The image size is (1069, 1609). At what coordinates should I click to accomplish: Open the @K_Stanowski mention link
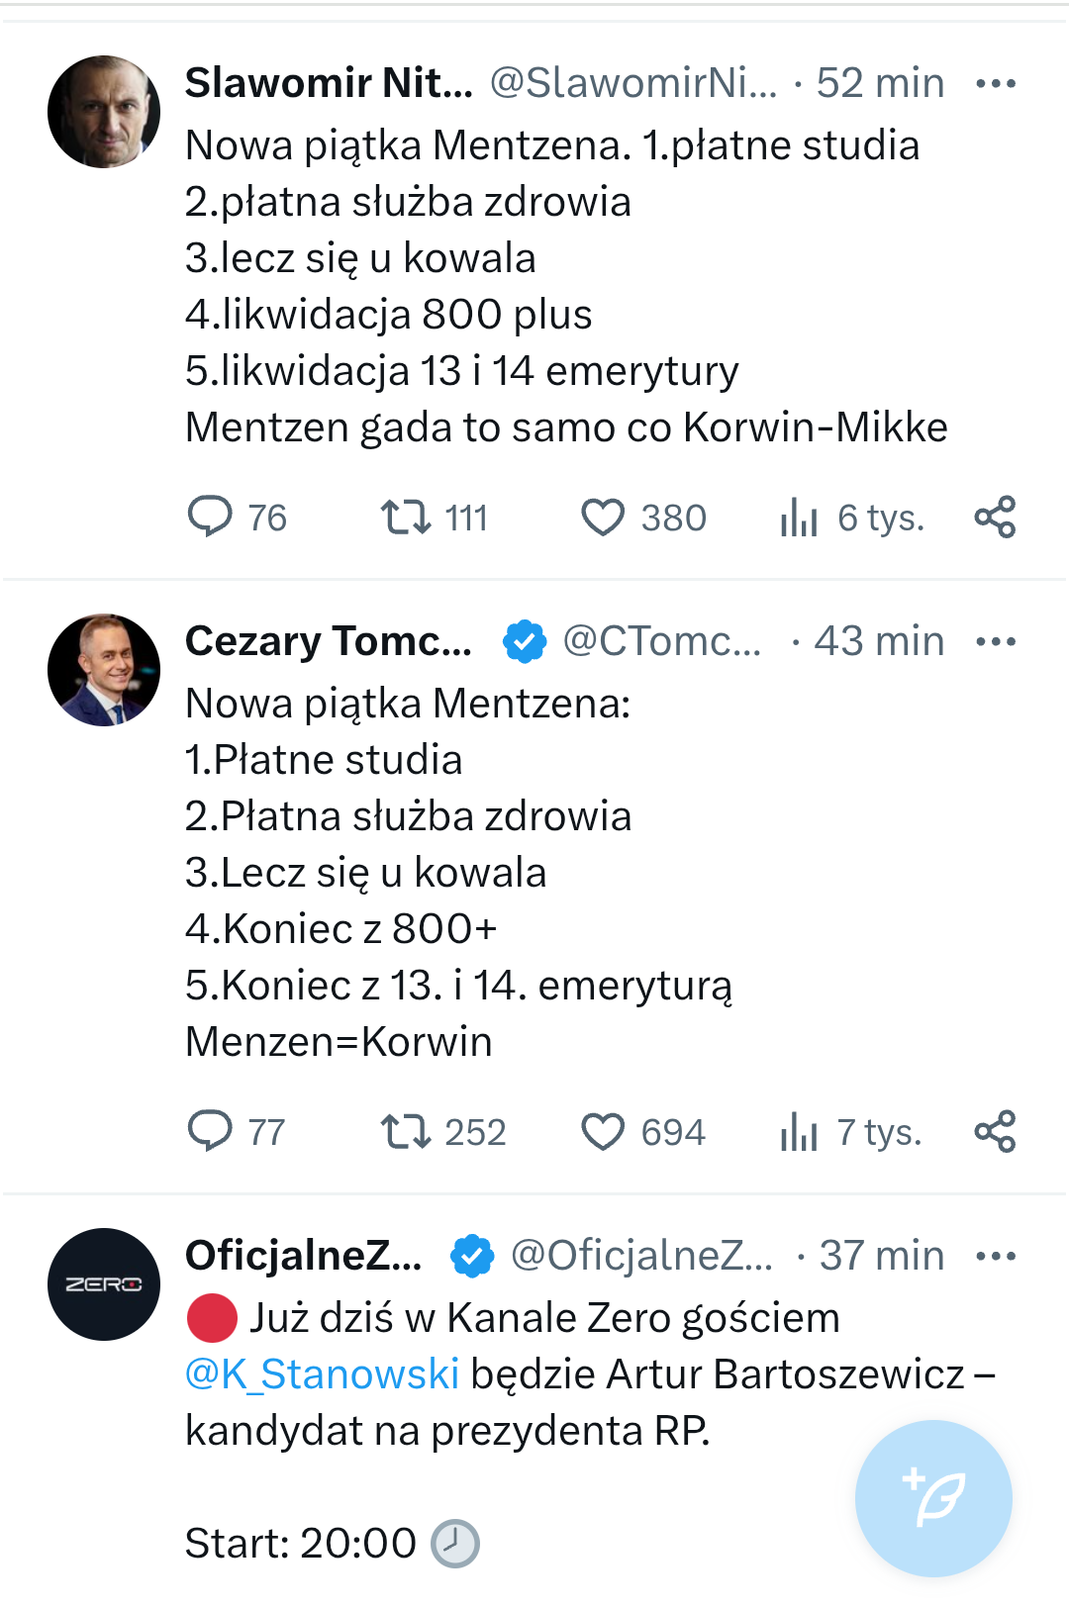322,1373
